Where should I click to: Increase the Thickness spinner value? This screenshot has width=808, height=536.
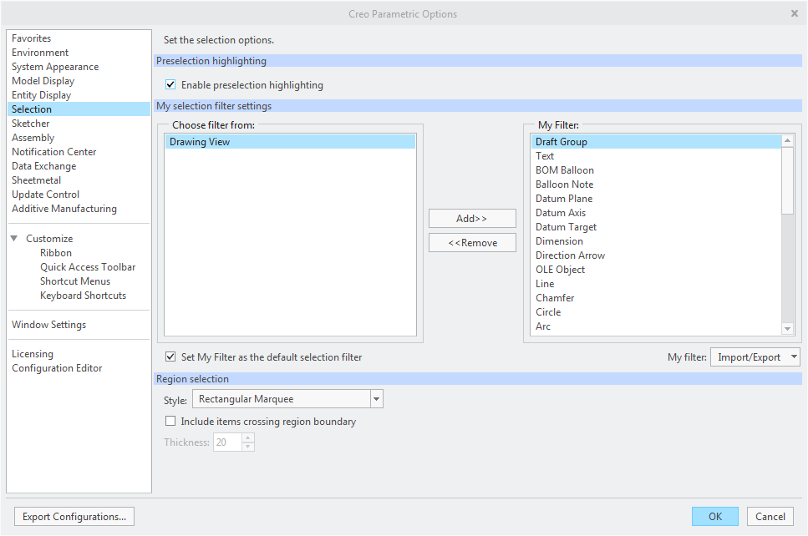(x=248, y=437)
